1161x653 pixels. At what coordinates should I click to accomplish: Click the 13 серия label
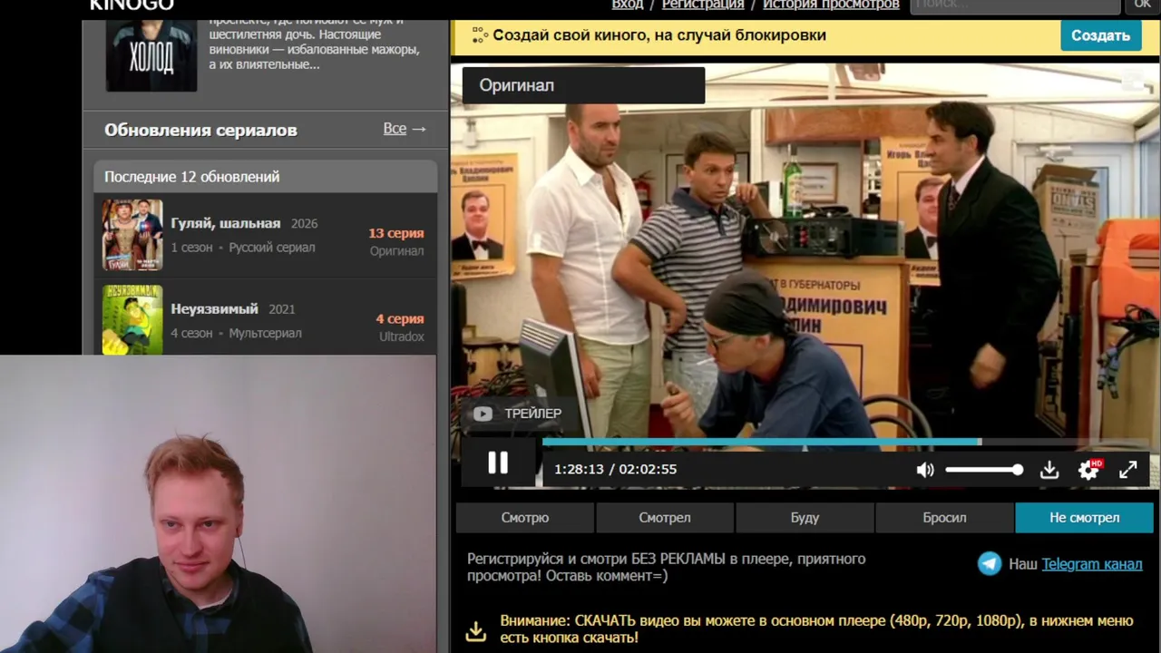coord(395,233)
